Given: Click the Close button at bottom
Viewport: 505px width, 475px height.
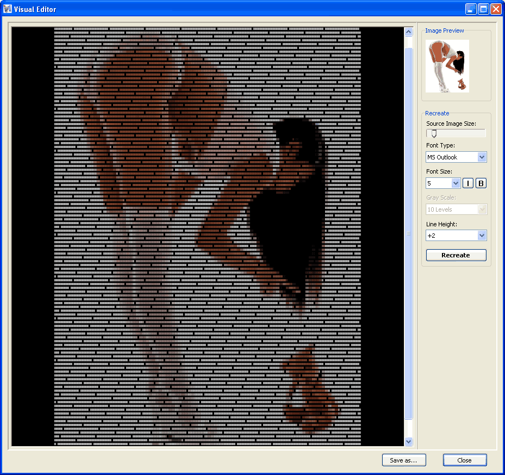Looking at the screenshot, I should [465, 460].
